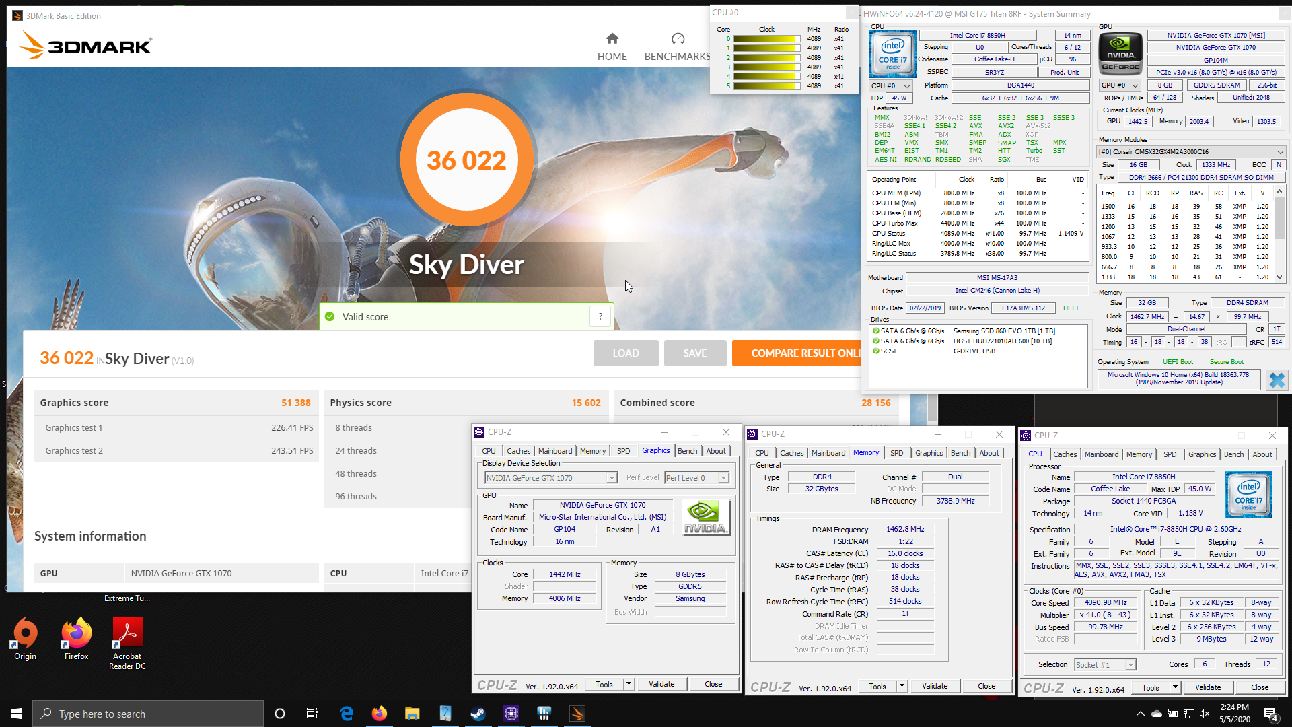Click the Intel Core i7 logo in HWiNFO

click(x=892, y=53)
